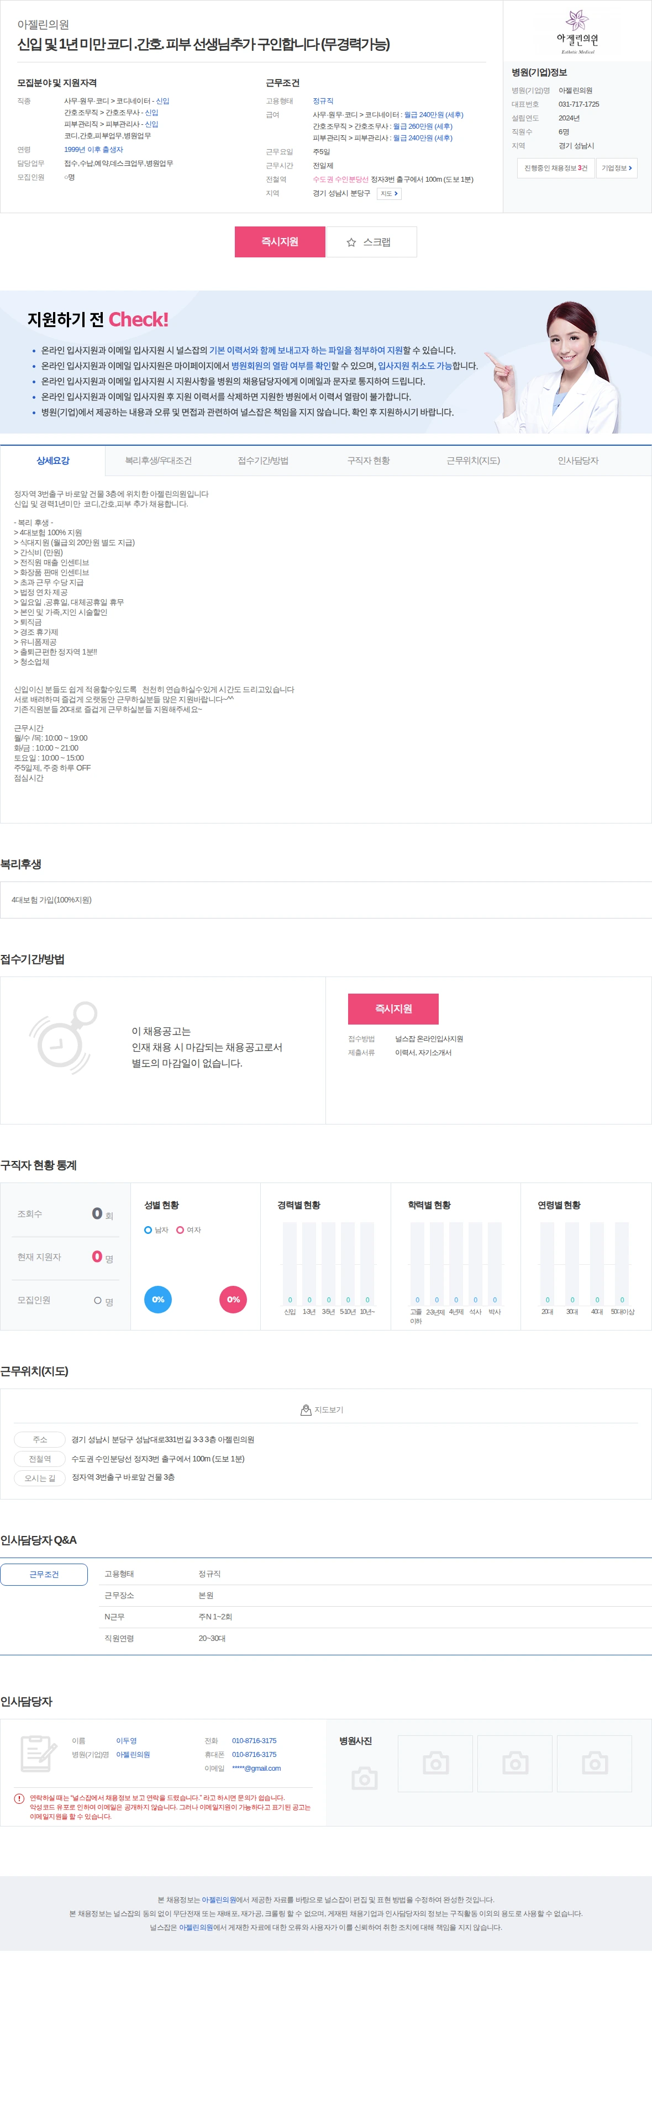This screenshot has height=2122, width=652.
Task: Click the 지도보기 link
Action: [x=322, y=1410]
